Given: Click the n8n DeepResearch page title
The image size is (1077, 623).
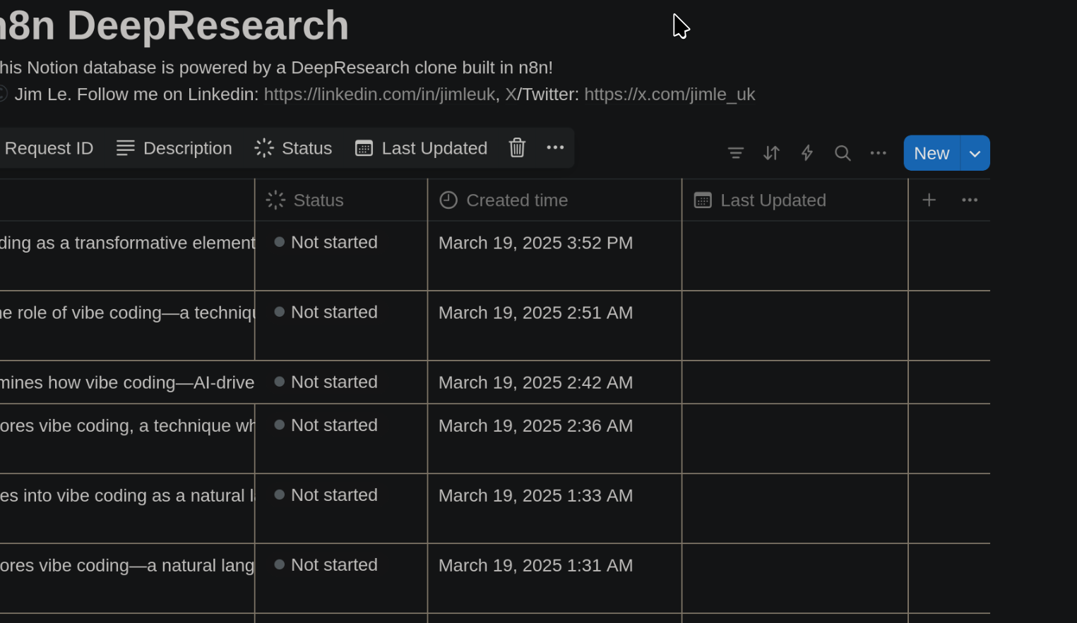Looking at the screenshot, I should click(x=174, y=25).
